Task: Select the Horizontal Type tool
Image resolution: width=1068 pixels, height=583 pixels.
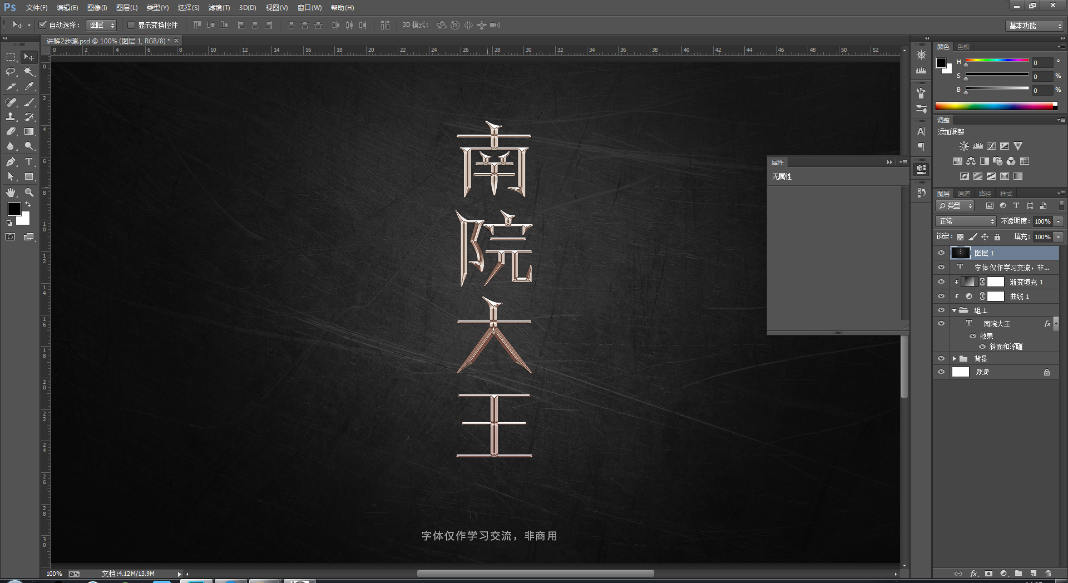Action: [29, 162]
